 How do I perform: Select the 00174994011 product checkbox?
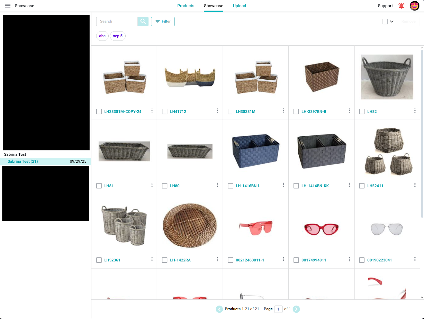296,260
